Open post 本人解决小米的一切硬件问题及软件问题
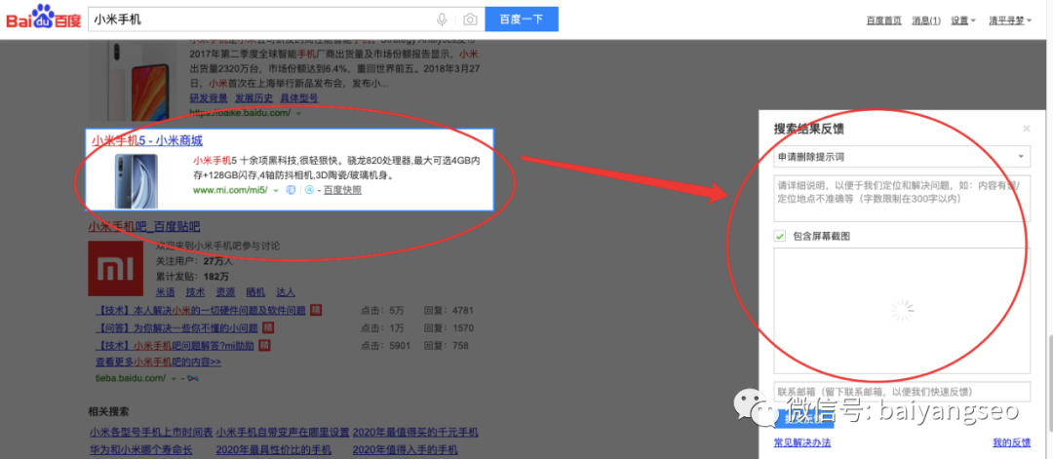Image resolution: width=1053 pixels, height=459 pixels. (201, 311)
